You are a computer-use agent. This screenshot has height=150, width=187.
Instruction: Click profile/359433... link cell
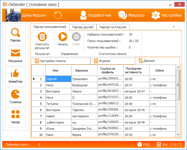click(110, 79)
